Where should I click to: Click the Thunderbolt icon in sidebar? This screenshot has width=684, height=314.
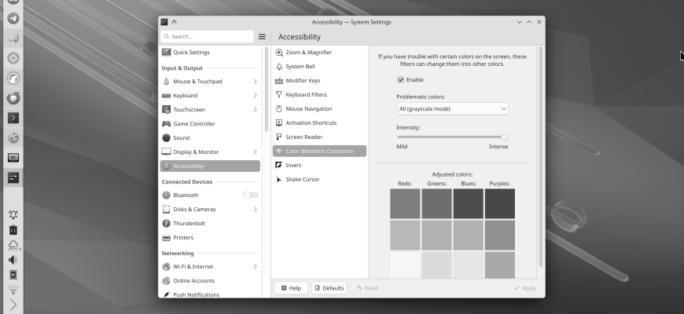pos(167,224)
